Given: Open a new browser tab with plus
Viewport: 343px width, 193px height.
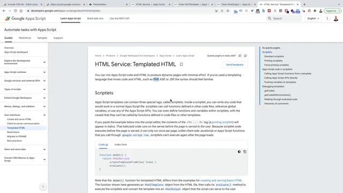Looking at the screenshot, I should (x=304, y=4).
